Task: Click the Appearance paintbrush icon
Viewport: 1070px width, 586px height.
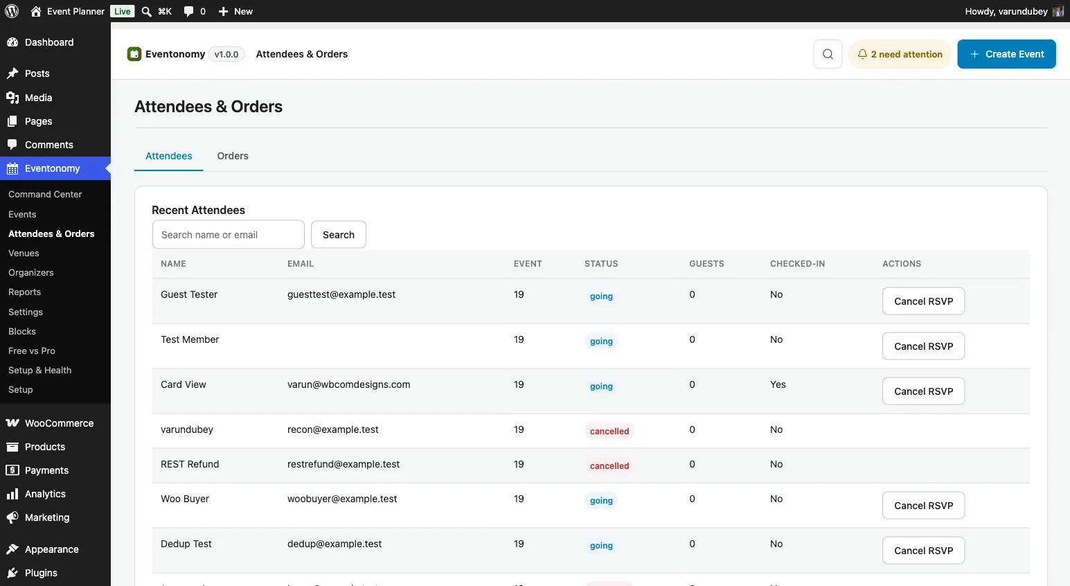Action: 12,549
